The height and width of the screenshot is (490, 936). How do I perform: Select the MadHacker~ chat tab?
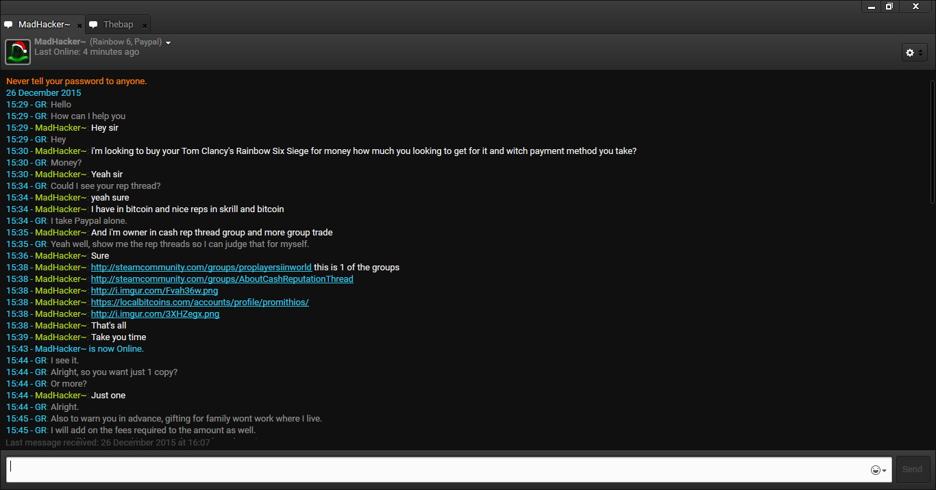coord(42,25)
